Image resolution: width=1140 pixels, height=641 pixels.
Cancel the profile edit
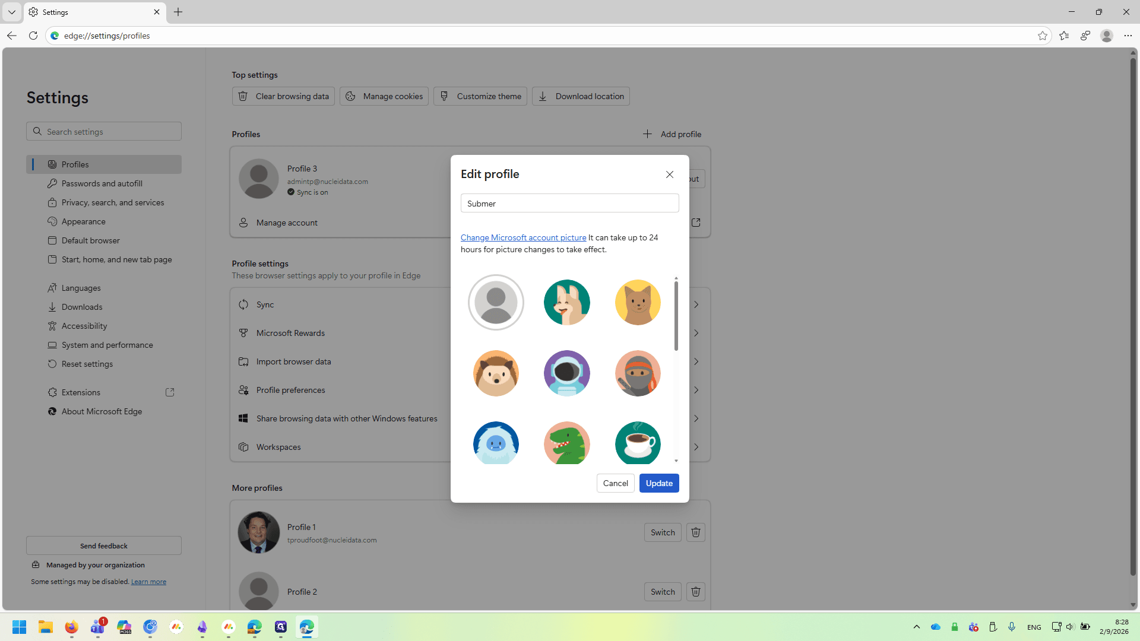pos(615,483)
